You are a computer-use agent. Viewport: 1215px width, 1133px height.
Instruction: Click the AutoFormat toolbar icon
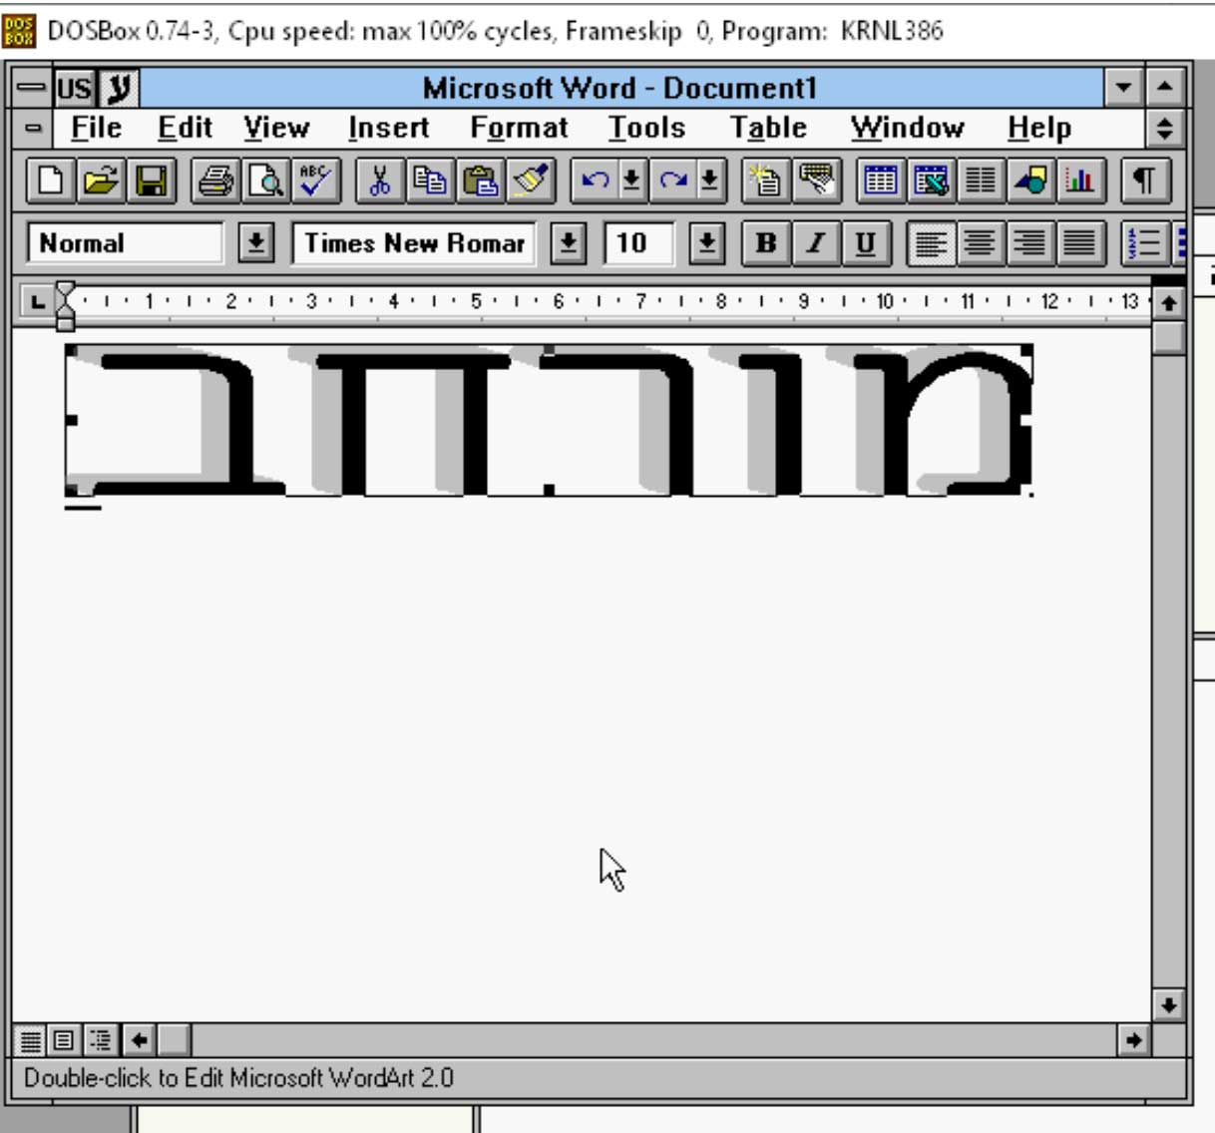coord(766,182)
